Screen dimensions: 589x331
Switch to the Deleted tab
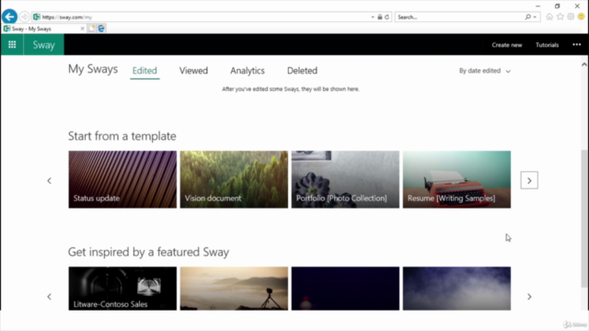302,71
